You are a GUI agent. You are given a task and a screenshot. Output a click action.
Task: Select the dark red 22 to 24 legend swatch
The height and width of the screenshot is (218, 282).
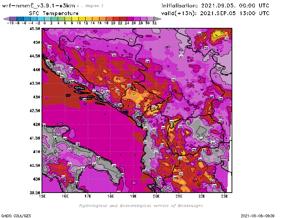point(123,19)
